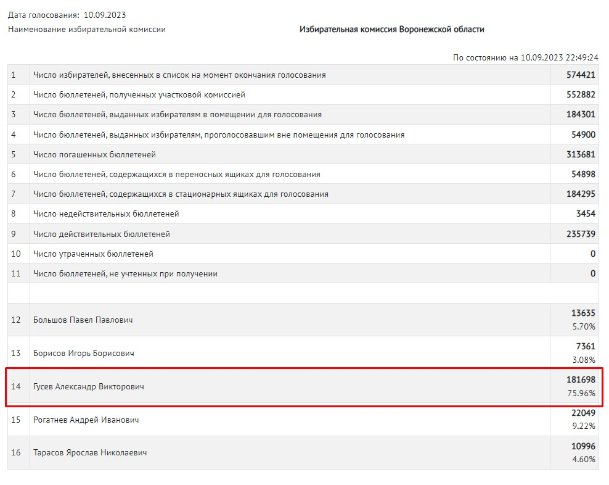Select the value 54900
Image resolution: width=609 pixels, height=485 pixels.
coord(583,135)
